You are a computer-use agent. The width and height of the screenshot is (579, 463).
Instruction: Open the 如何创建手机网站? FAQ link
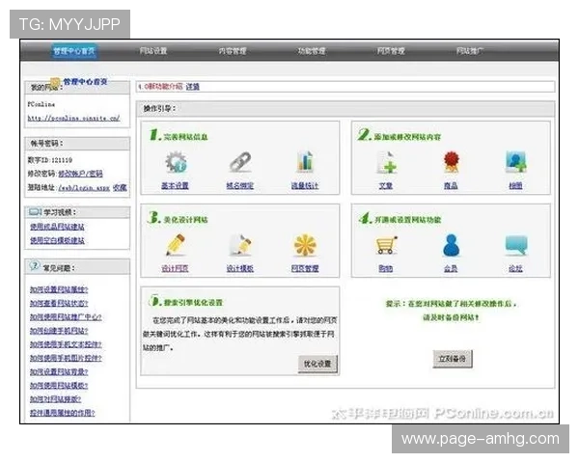pyautogui.click(x=59, y=331)
